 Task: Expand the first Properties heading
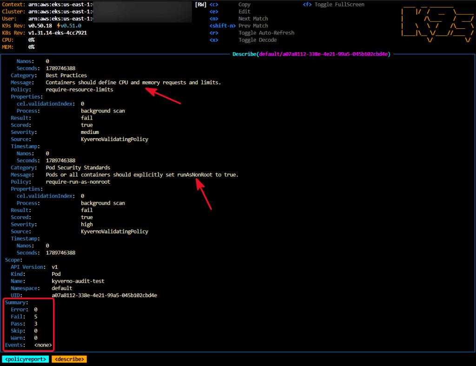point(26,97)
